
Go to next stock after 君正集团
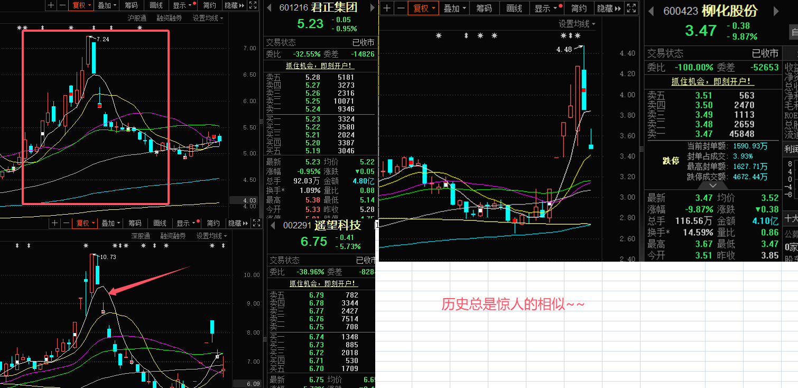pyautogui.click(x=372, y=8)
